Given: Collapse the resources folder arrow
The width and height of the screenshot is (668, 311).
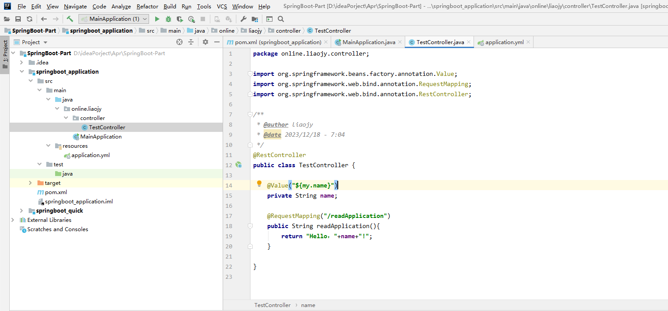Looking at the screenshot, I should point(48,146).
